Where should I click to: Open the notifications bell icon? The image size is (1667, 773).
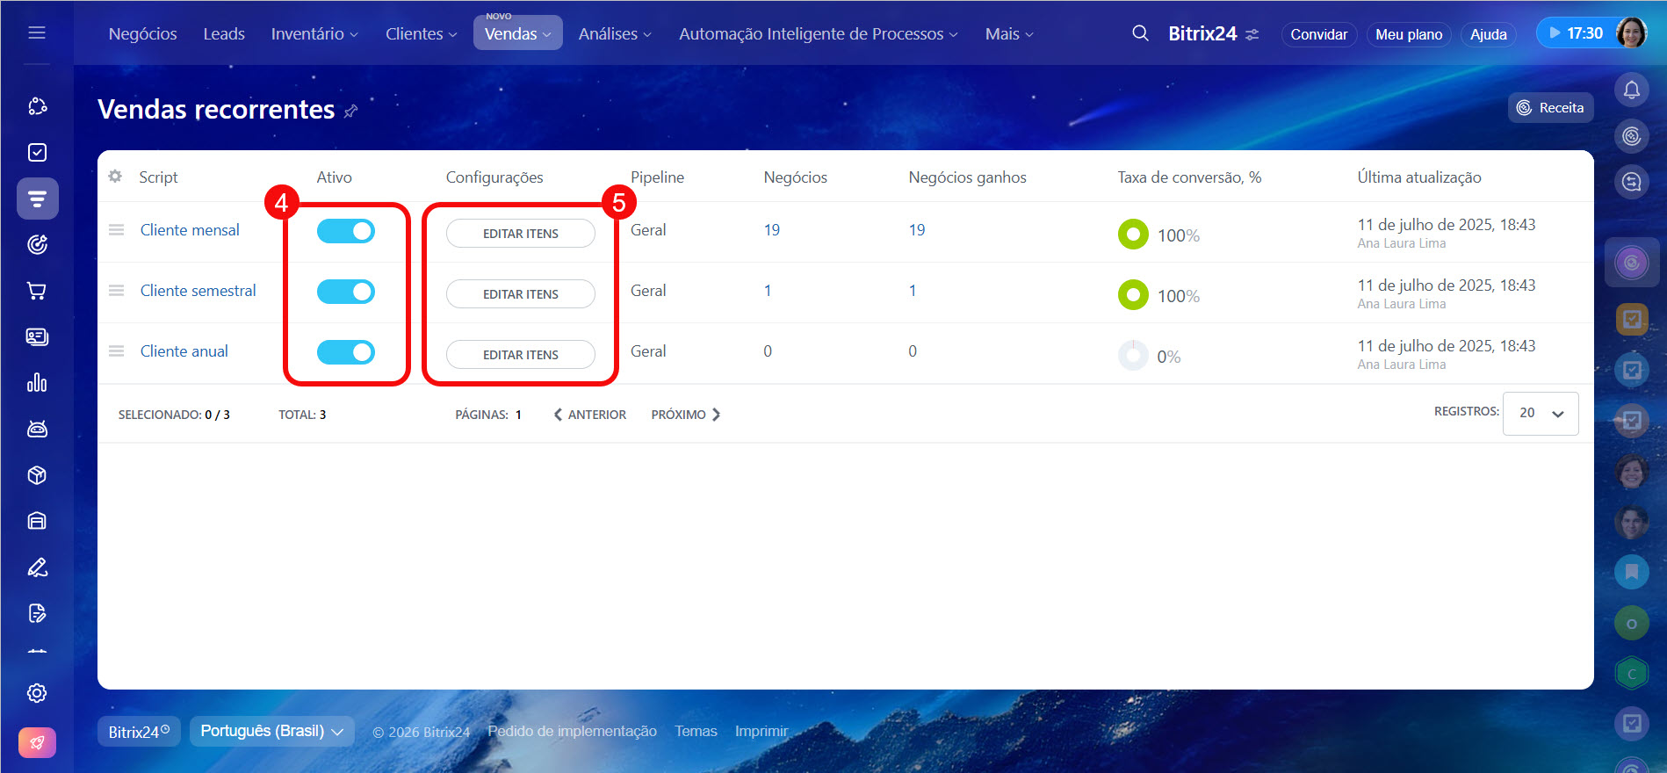click(x=1631, y=90)
